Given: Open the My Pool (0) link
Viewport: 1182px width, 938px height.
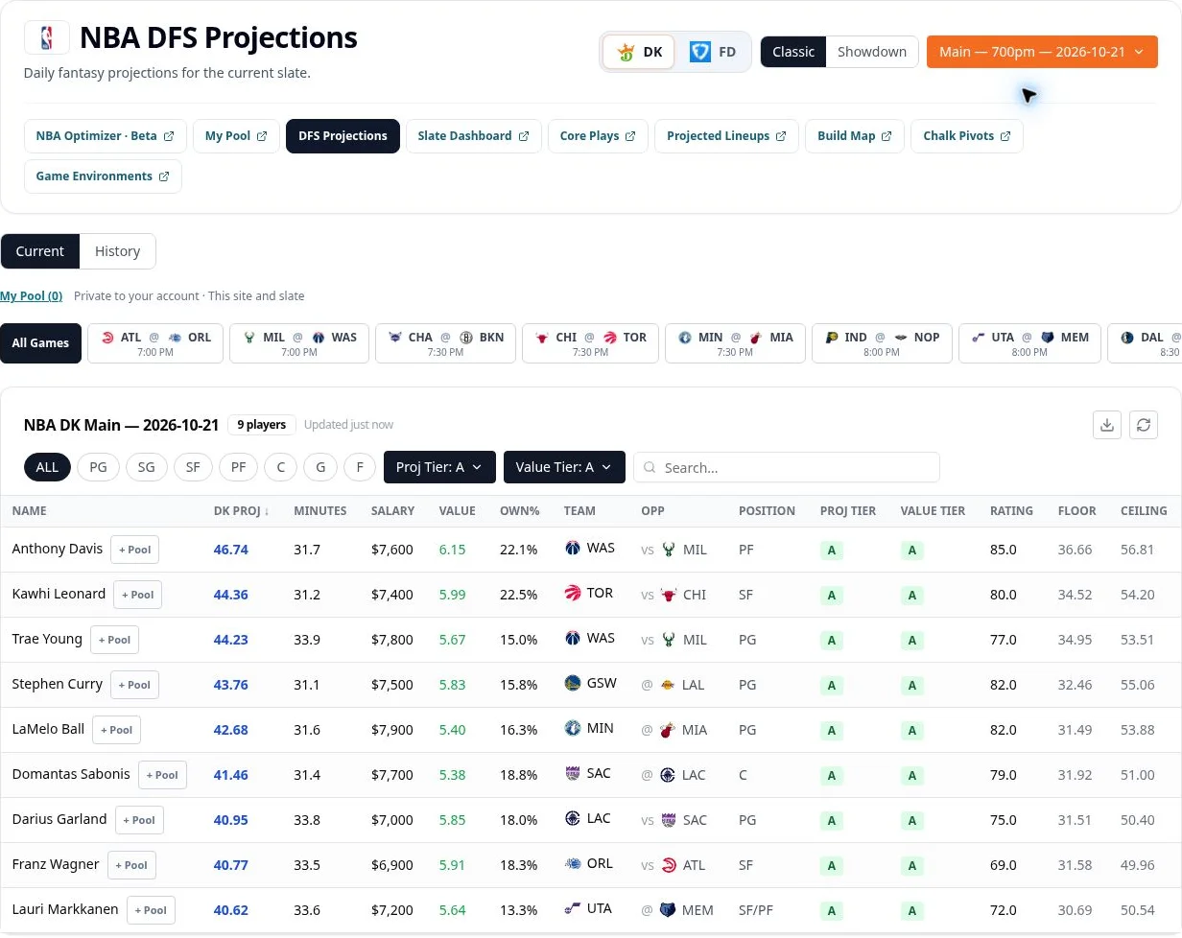Looking at the screenshot, I should [32, 296].
